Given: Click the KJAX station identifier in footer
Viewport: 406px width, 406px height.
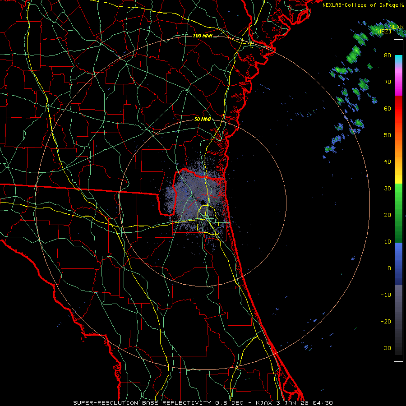Looking at the screenshot, I should 264,403.
